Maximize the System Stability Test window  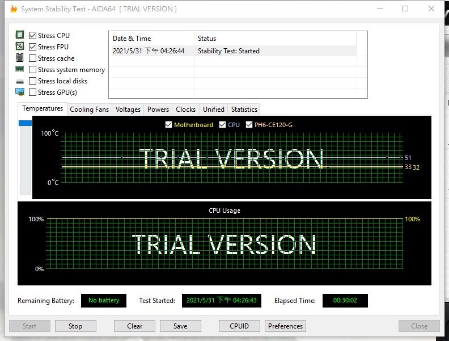[405, 9]
